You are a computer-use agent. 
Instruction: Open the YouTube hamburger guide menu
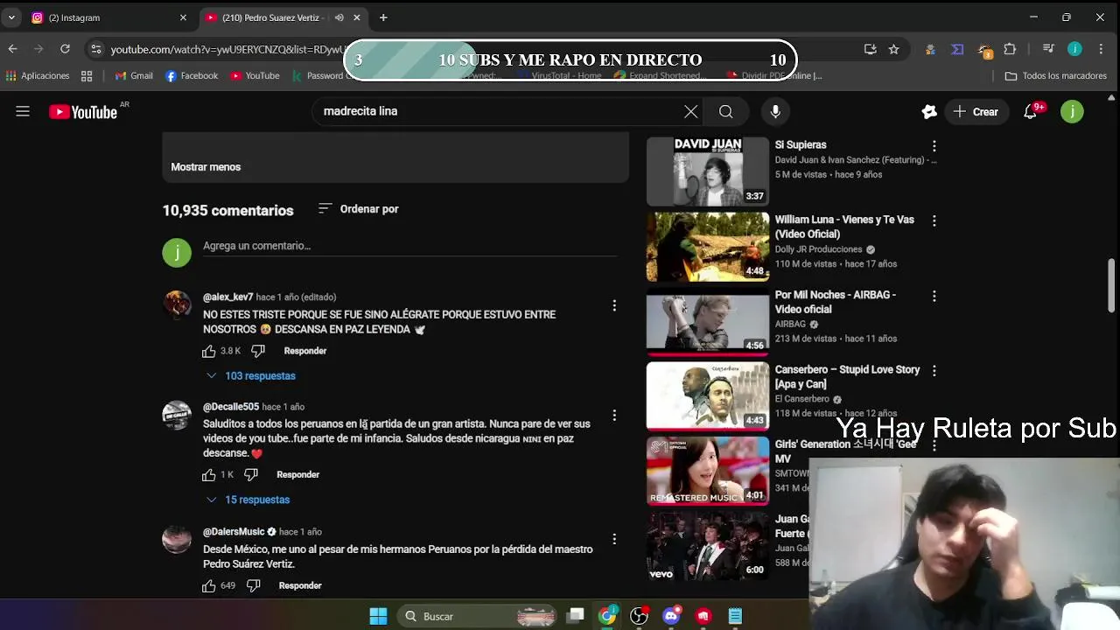coord(23,111)
